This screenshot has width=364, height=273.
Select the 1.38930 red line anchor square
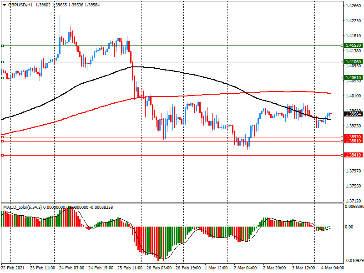2,137
